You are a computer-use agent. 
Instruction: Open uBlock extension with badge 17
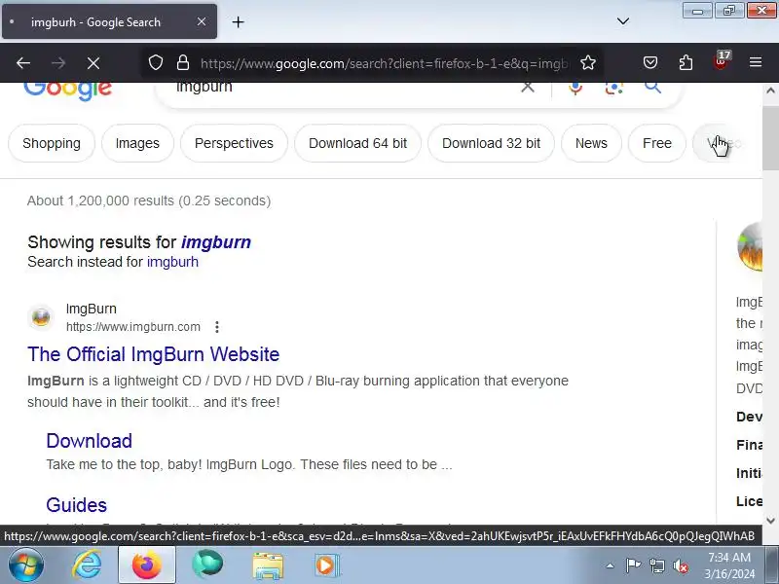[x=721, y=61]
